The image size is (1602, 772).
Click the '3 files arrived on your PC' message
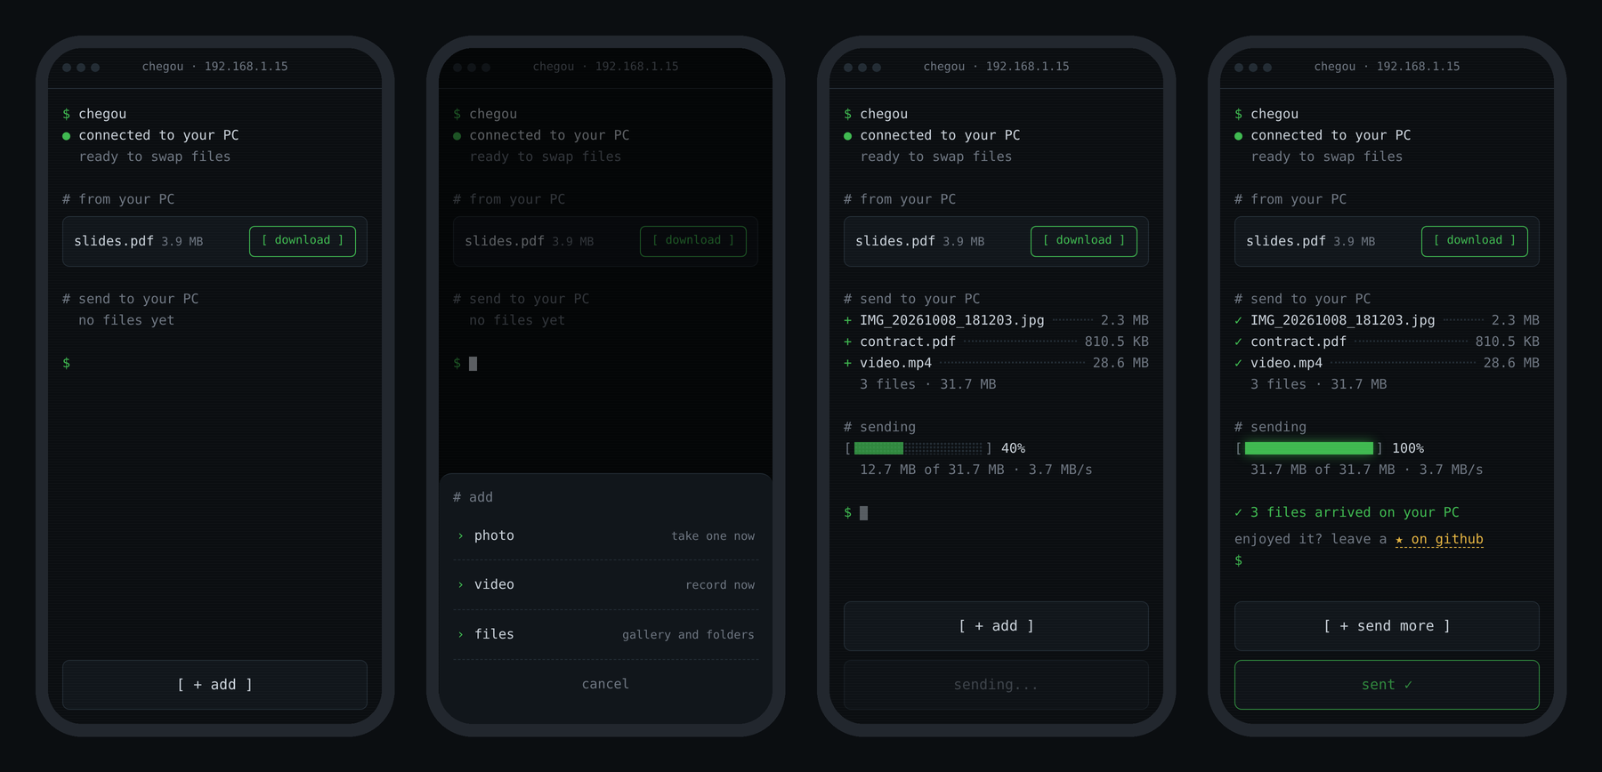click(1355, 512)
